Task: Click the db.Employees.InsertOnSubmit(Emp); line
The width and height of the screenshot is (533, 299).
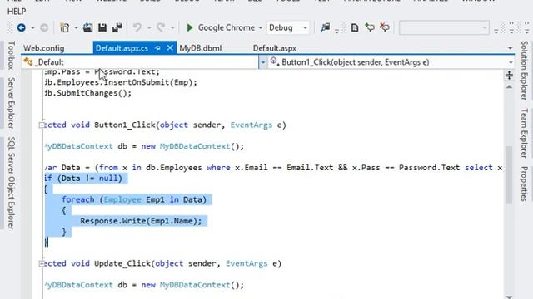Action: pos(121,82)
